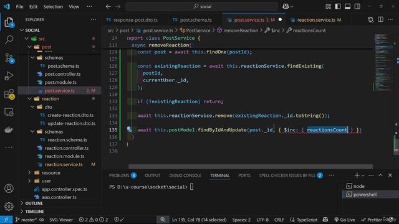Toggle the bottom panel visibility
Screen dimensions: 399x224
point(348,7)
